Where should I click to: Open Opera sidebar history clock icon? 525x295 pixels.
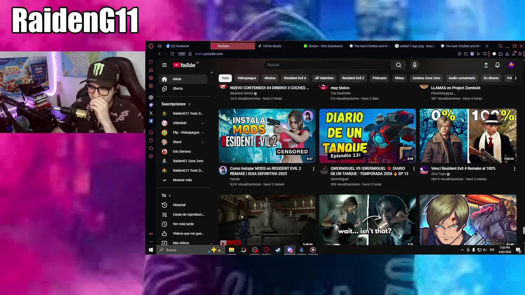(151, 141)
